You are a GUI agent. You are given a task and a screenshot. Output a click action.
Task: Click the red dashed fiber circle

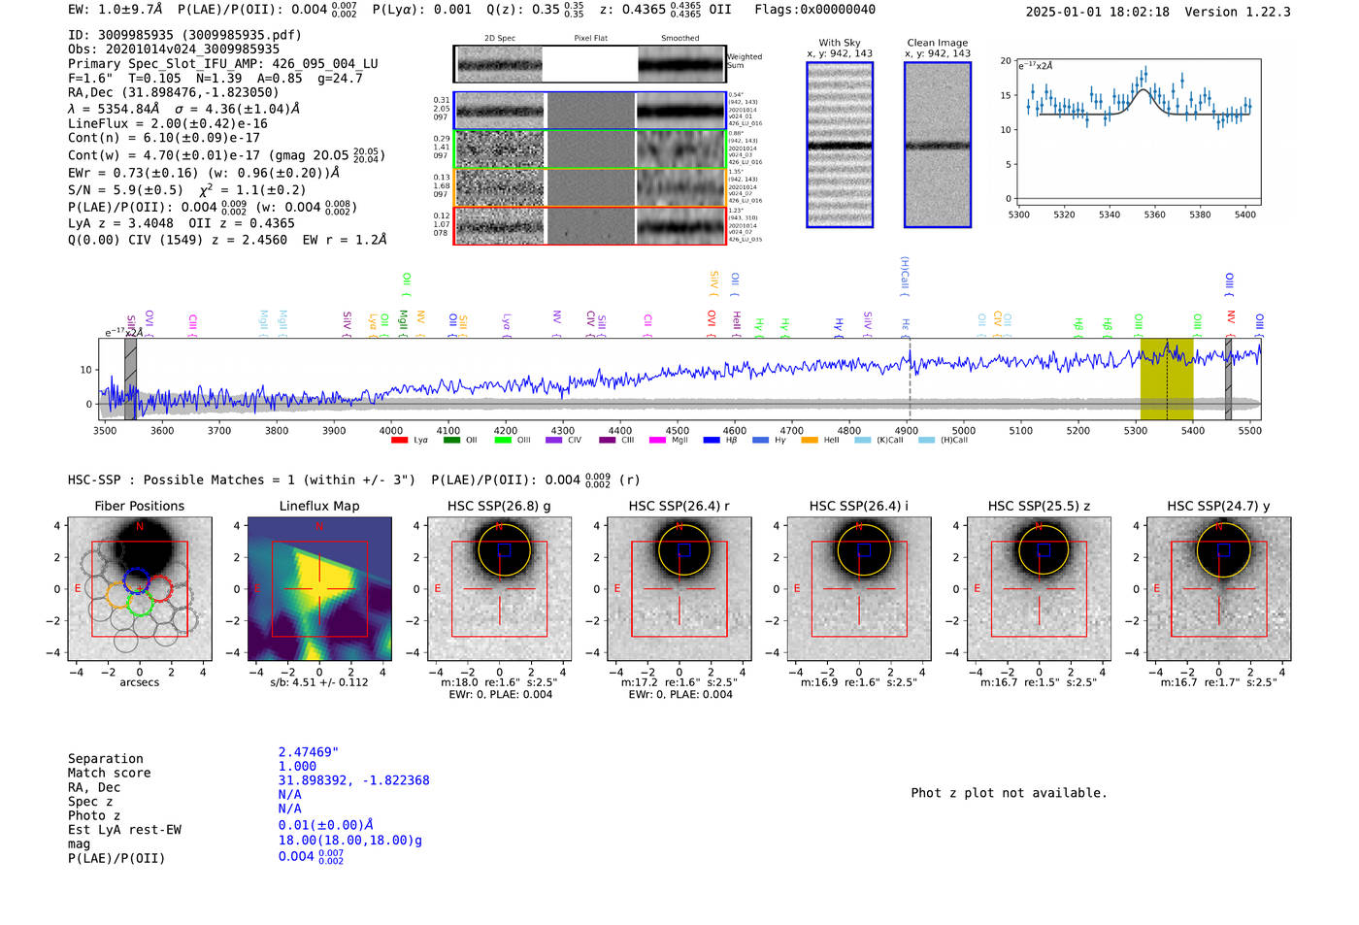click(159, 588)
